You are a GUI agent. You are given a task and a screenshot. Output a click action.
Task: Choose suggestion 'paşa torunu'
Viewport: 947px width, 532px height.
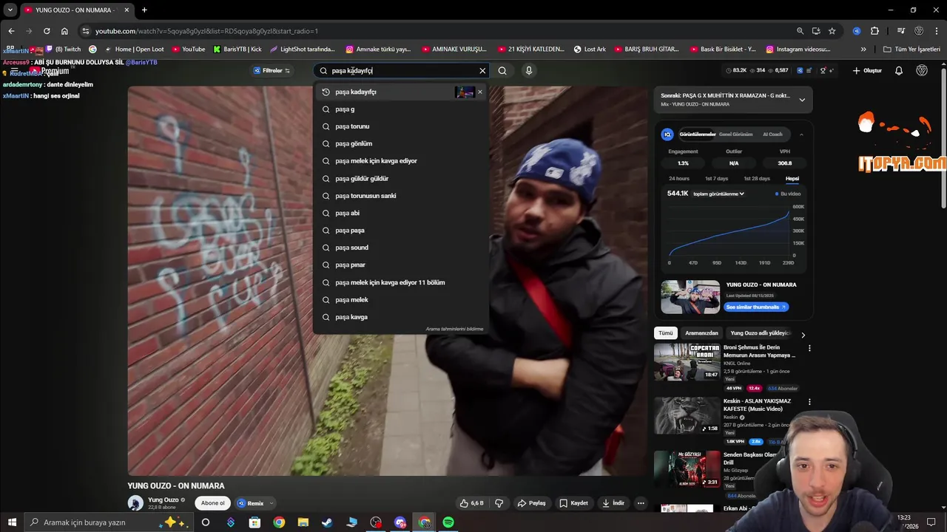[x=400, y=126]
